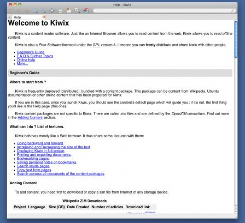Click the Date Created column header
The height and width of the screenshot is (223, 245).
78,207
